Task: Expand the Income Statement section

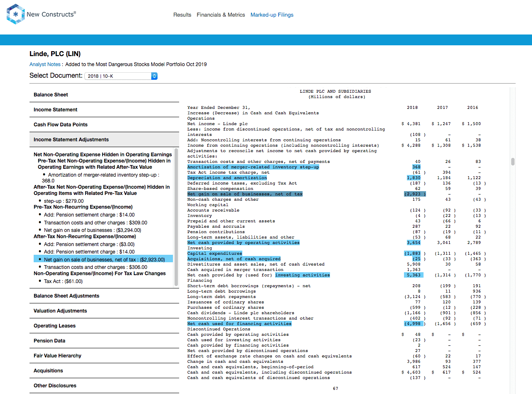Action: pos(104,110)
